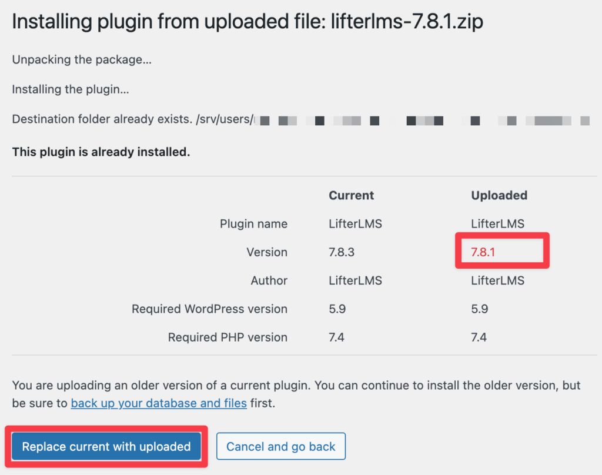Screen dimensions: 602x475
Task: Click Replace current with uploaded button
Action: [x=106, y=446]
